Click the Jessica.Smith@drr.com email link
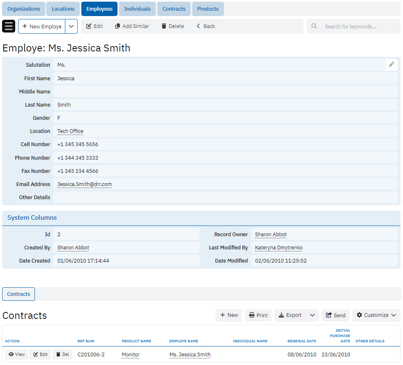Screen dimensions: 403x365 click(84, 184)
